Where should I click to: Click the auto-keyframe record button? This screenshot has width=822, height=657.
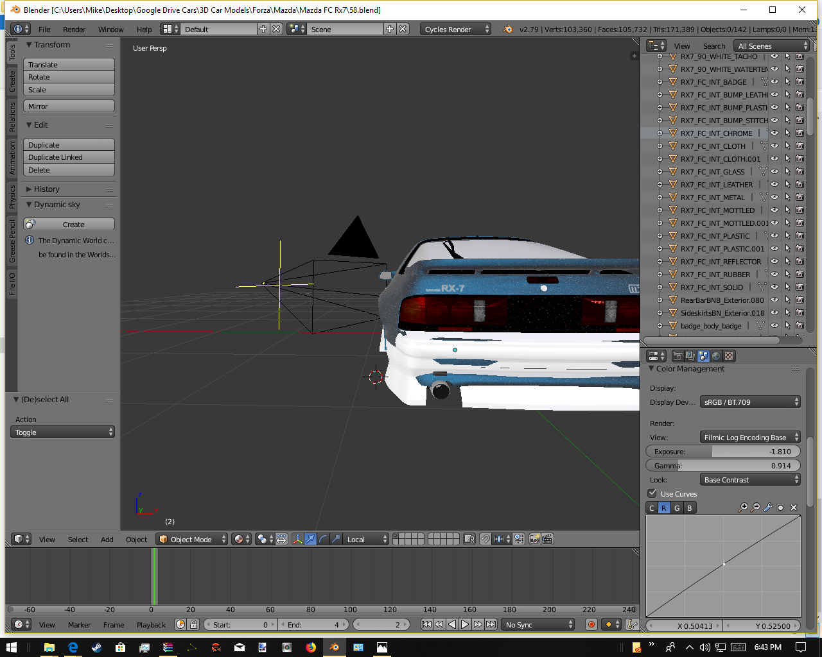tap(591, 624)
